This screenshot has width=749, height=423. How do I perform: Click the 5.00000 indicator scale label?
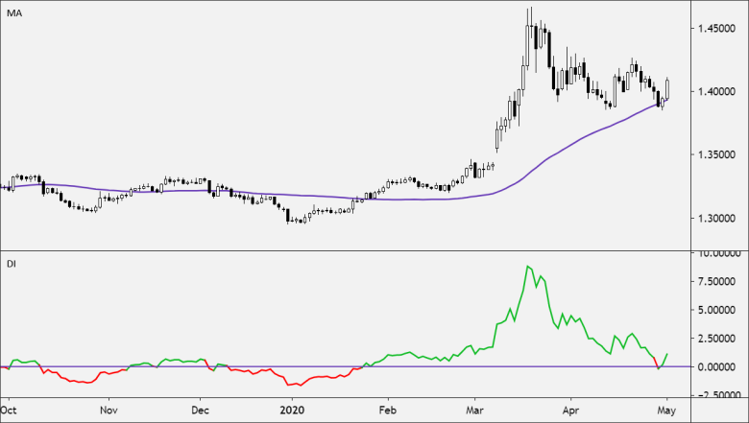pyautogui.click(x=716, y=310)
